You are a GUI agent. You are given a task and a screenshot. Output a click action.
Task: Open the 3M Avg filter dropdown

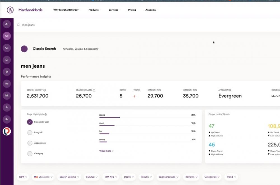92,177
